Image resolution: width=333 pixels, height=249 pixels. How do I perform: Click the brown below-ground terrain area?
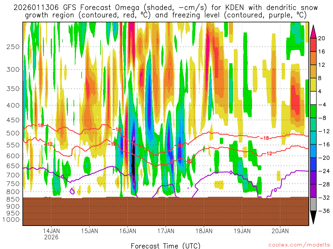click(x=166, y=211)
